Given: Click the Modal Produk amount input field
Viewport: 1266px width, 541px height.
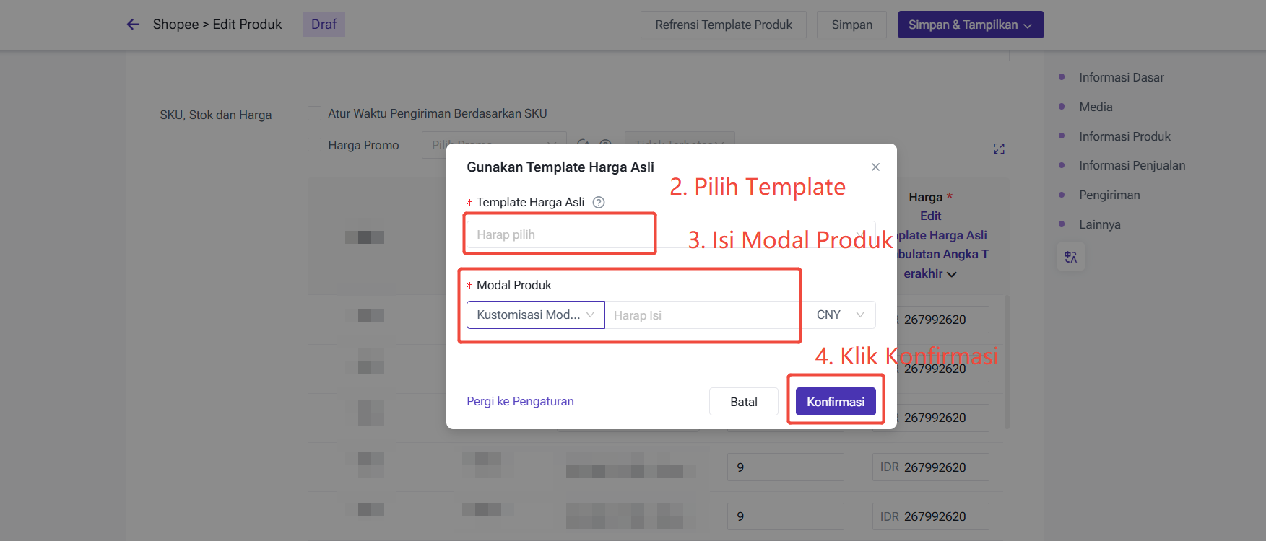Looking at the screenshot, I should pyautogui.click(x=701, y=315).
